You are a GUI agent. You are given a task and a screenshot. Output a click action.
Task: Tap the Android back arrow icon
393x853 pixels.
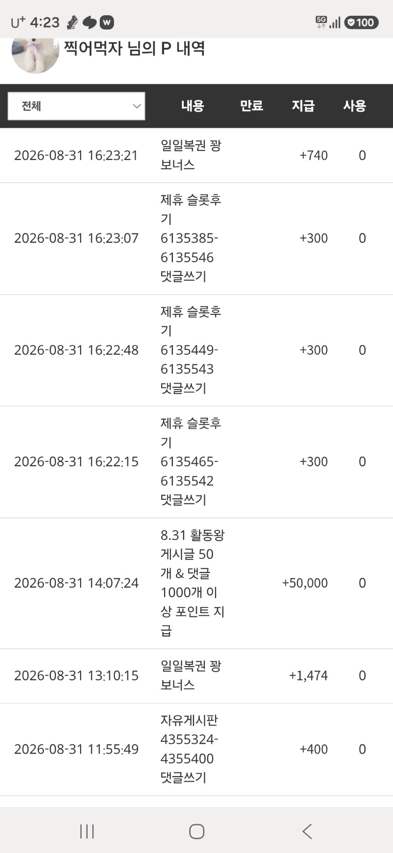pyautogui.click(x=307, y=831)
